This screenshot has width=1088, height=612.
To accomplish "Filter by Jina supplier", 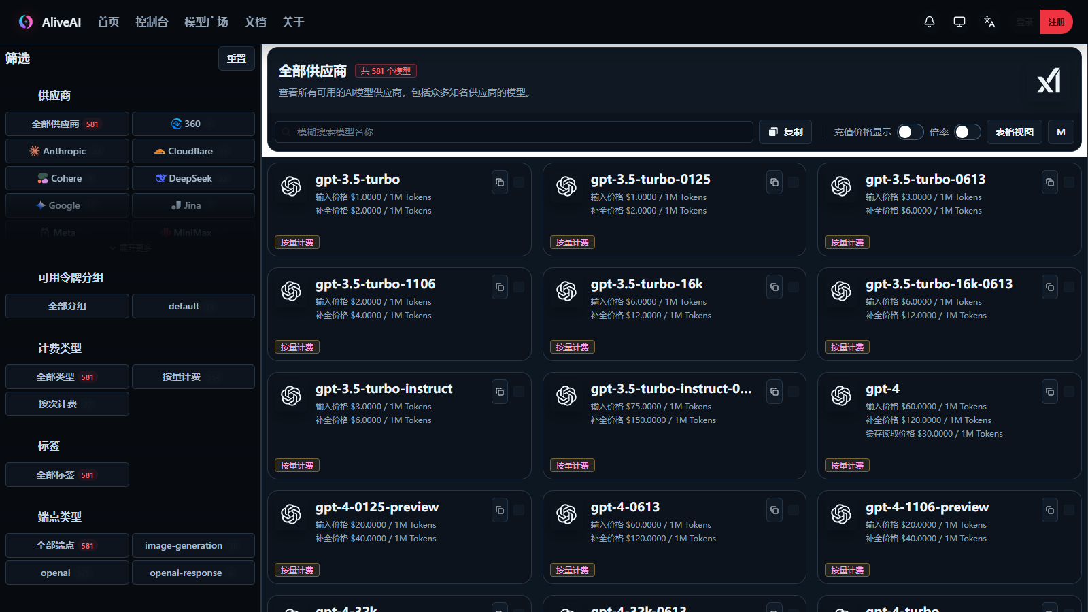I will 193,205.
